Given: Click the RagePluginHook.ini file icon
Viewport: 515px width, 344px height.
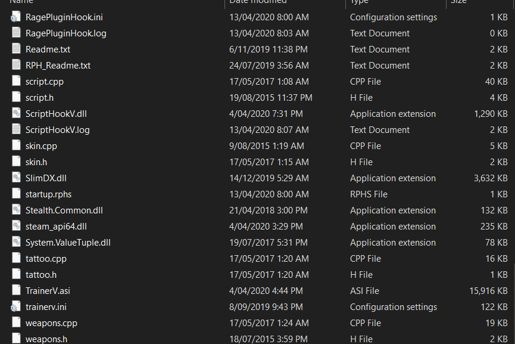Looking at the screenshot, I should pos(15,17).
